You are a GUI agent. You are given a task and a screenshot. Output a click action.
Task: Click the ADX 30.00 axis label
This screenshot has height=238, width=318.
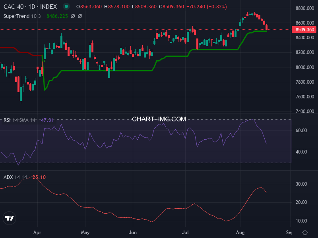301,184
